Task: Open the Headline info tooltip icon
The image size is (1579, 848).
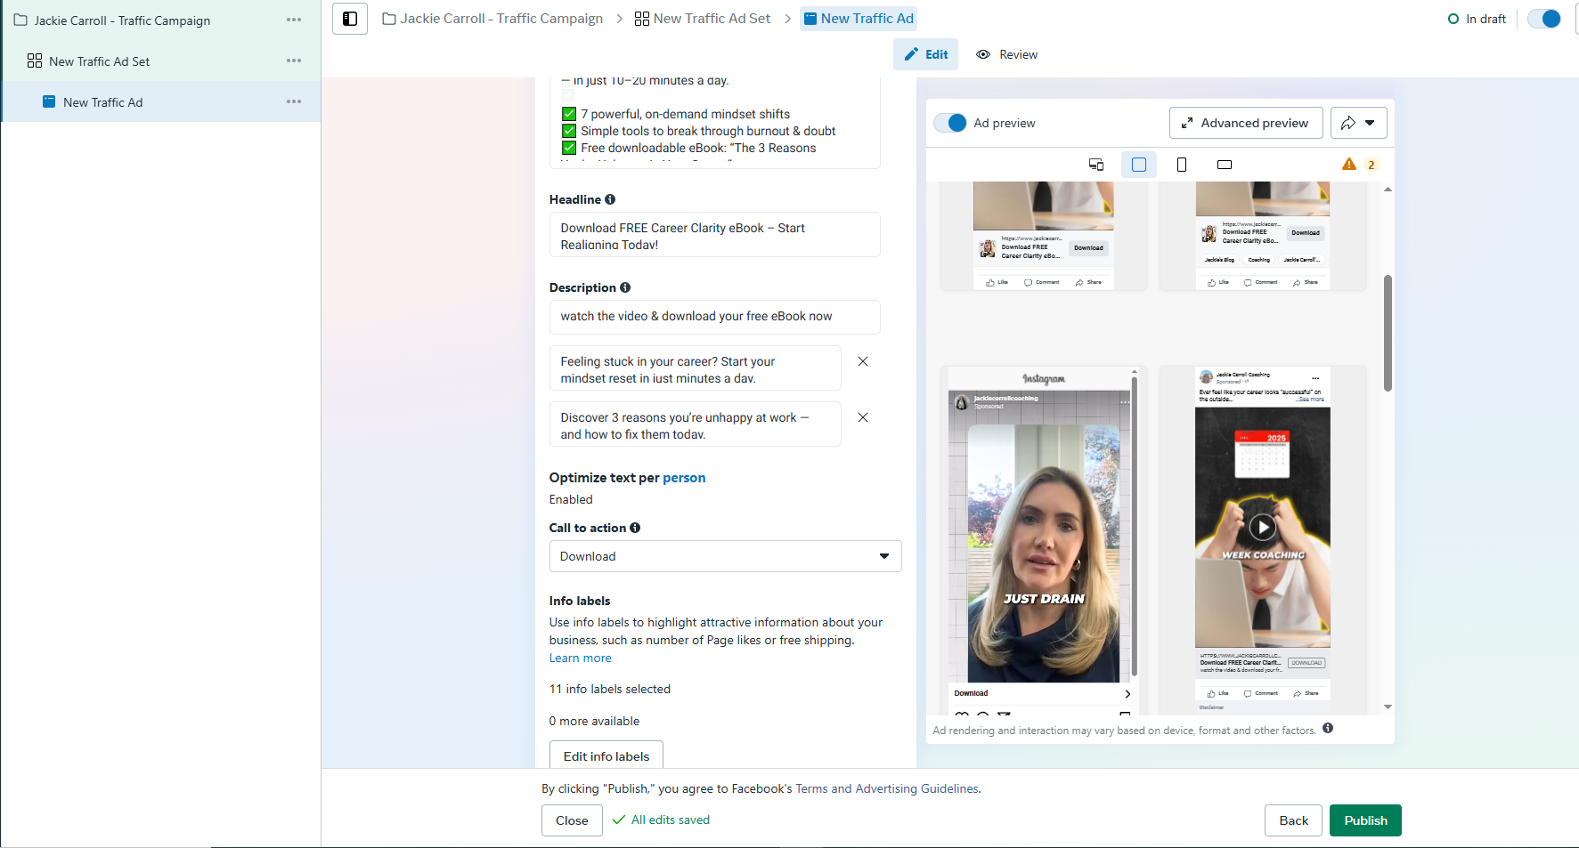Action: [x=610, y=199]
